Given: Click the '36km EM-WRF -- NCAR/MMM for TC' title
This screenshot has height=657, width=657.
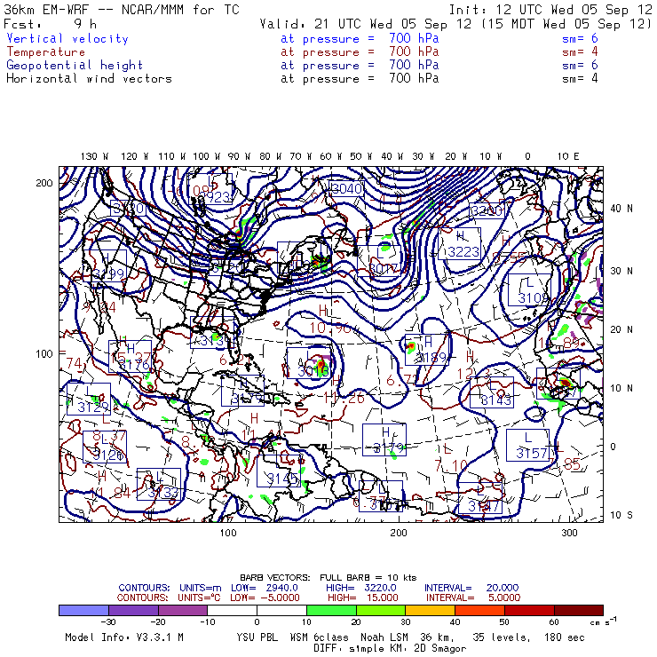Looking at the screenshot, I should pyautogui.click(x=122, y=10).
